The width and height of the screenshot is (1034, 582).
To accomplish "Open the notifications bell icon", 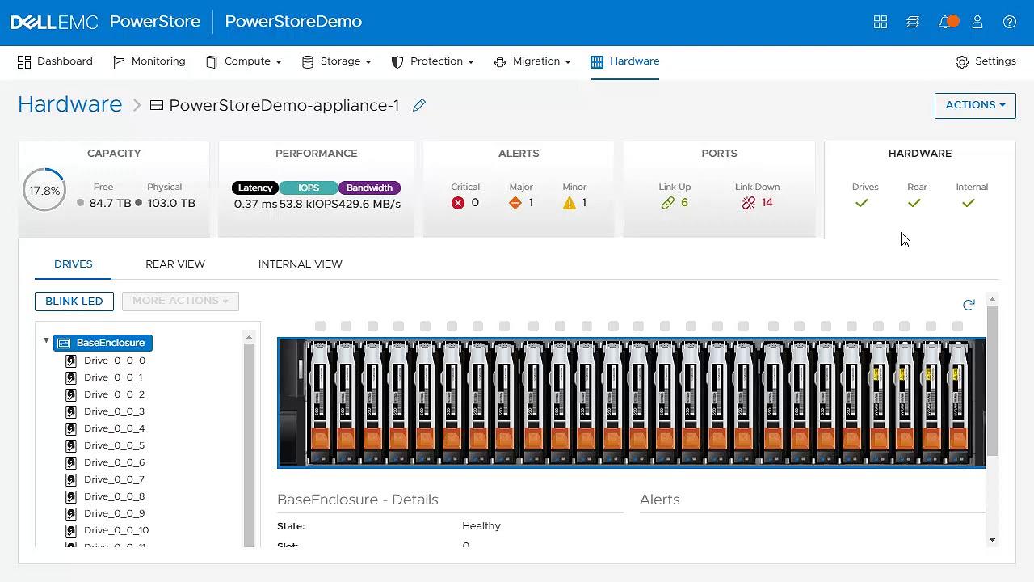I will (x=945, y=22).
